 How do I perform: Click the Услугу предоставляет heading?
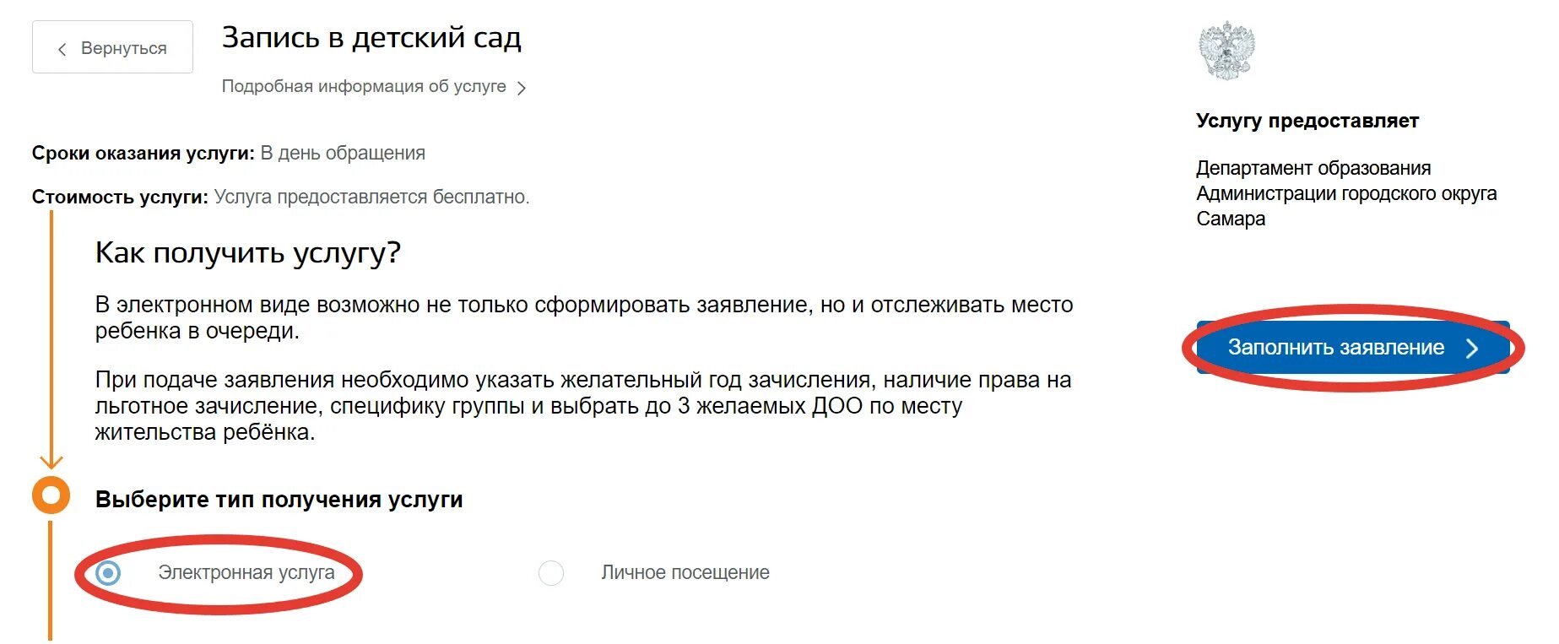click(1307, 121)
